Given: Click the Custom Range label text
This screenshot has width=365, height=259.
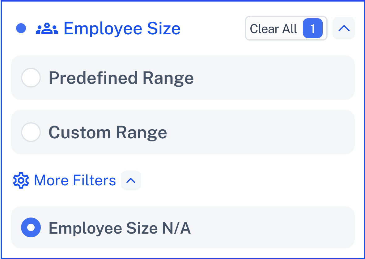Looking at the screenshot, I should point(108,133).
